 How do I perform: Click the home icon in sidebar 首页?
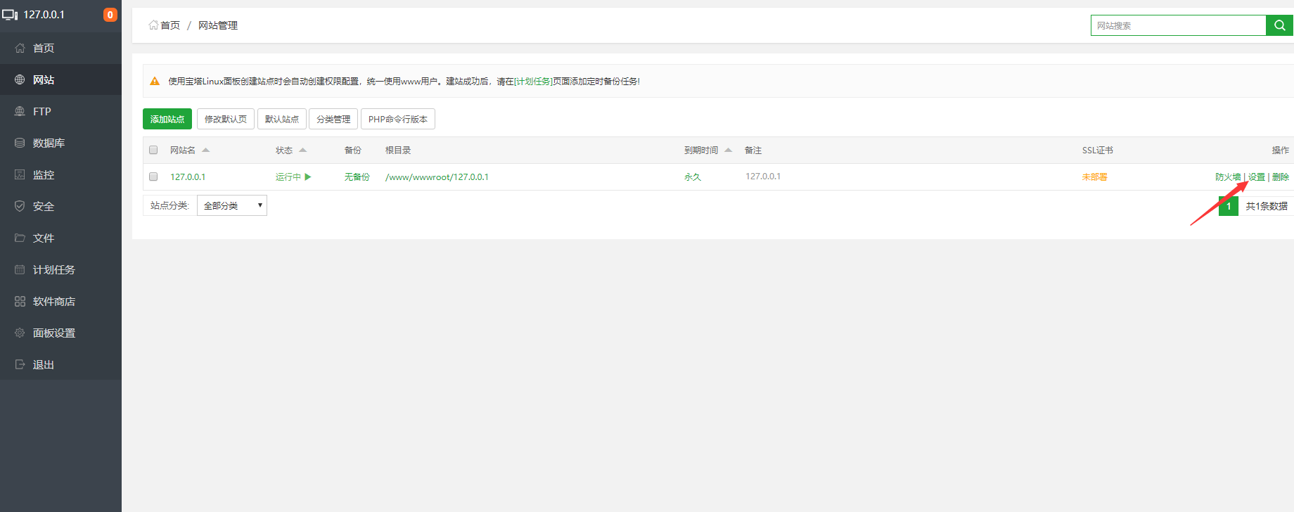pyautogui.click(x=20, y=48)
